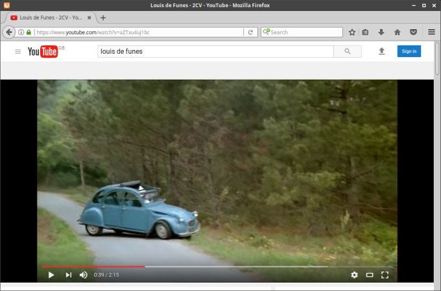Click the Sign in button
The image size is (441, 291).
(x=409, y=51)
